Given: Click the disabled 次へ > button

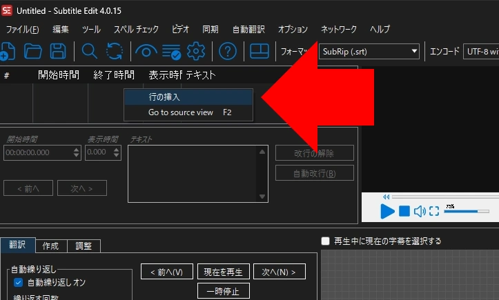Looking at the screenshot, I should point(82,188).
